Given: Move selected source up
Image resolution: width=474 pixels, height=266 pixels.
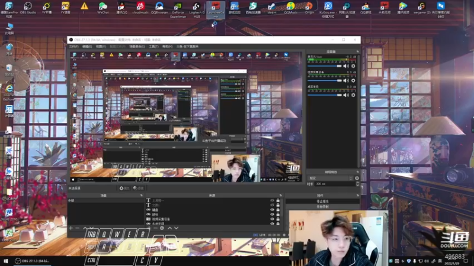Looking at the screenshot, I should (169, 228).
